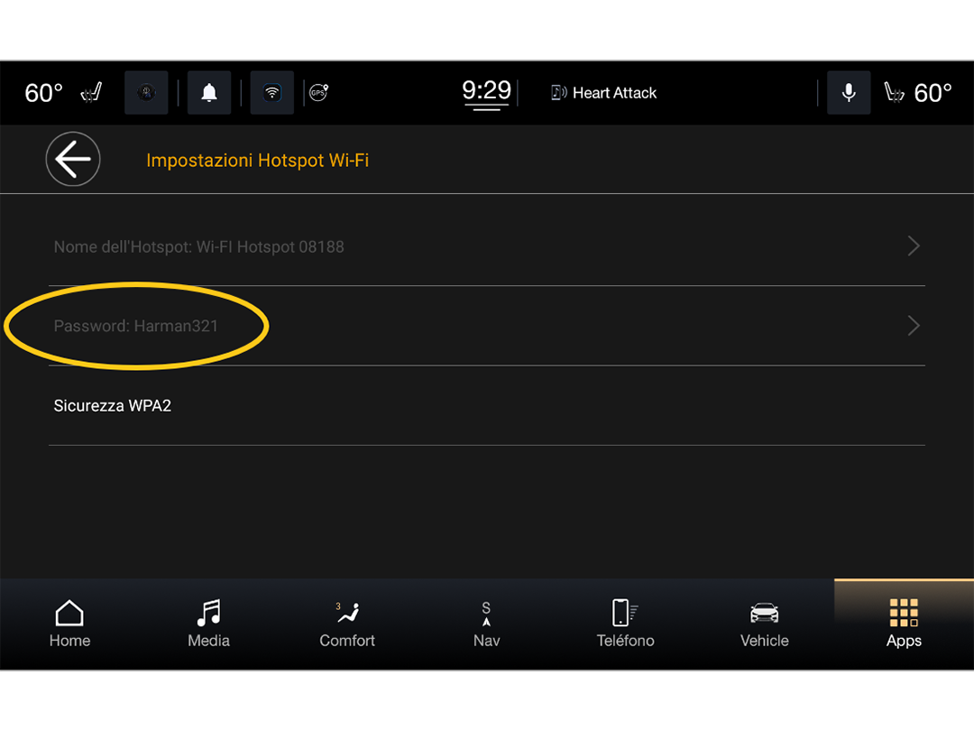
Task: Open passenger seat heating control
Action: point(894,93)
